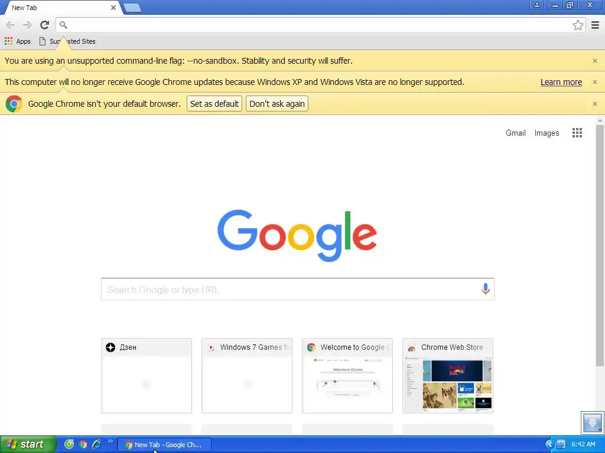Launch Internet Explorer from quick launch

click(x=96, y=444)
